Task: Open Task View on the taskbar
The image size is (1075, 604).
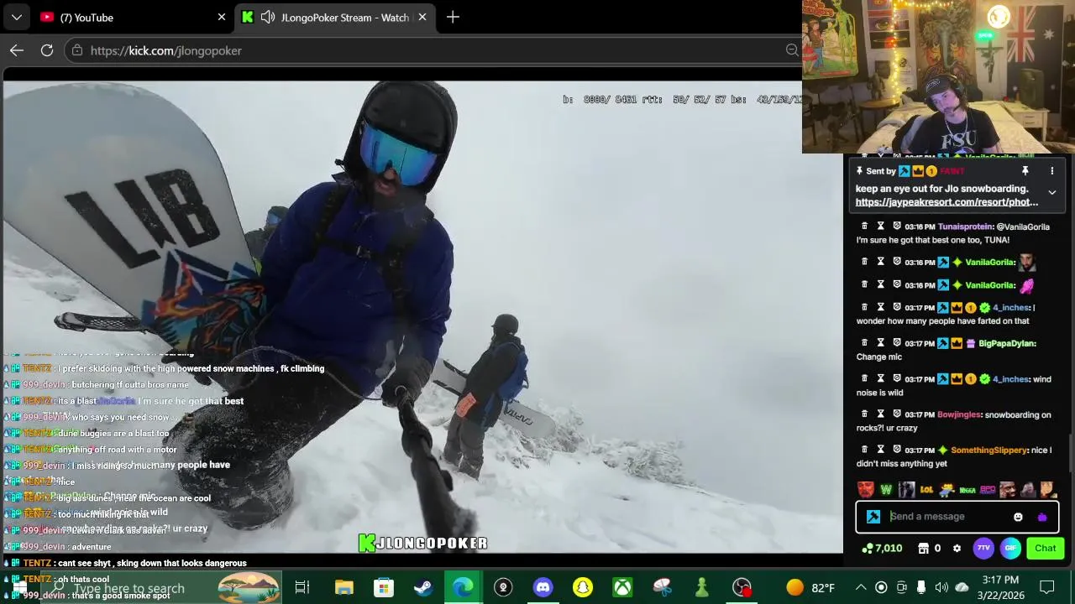Action: (302, 587)
